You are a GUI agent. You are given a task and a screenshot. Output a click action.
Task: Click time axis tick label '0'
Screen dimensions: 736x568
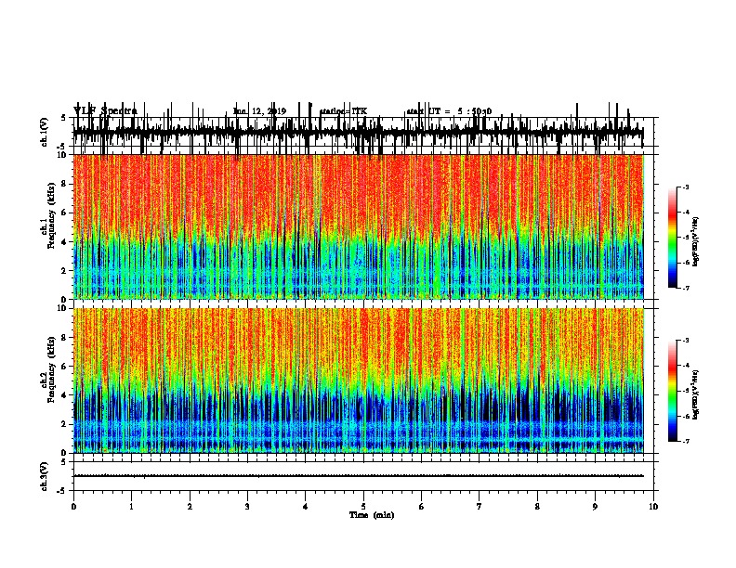click(73, 507)
